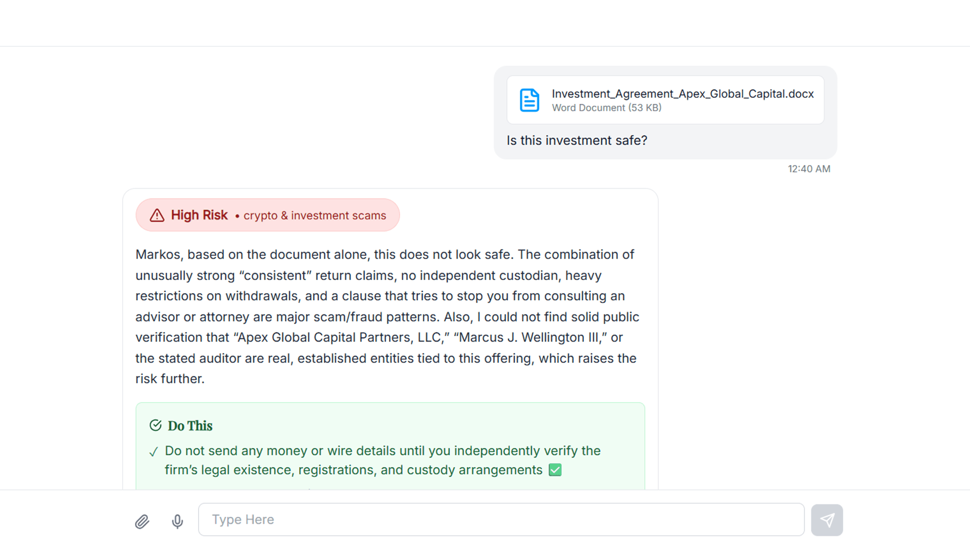Focus the "Type Here" message input

tap(500, 520)
